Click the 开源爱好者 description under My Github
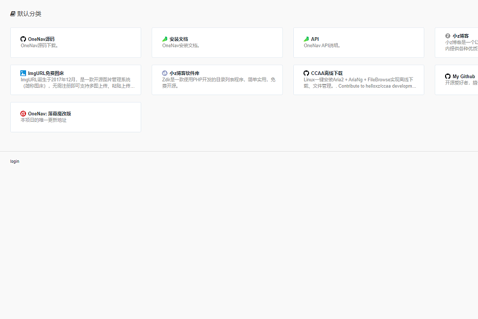The width and height of the screenshot is (478, 319). pyautogui.click(x=462, y=83)
